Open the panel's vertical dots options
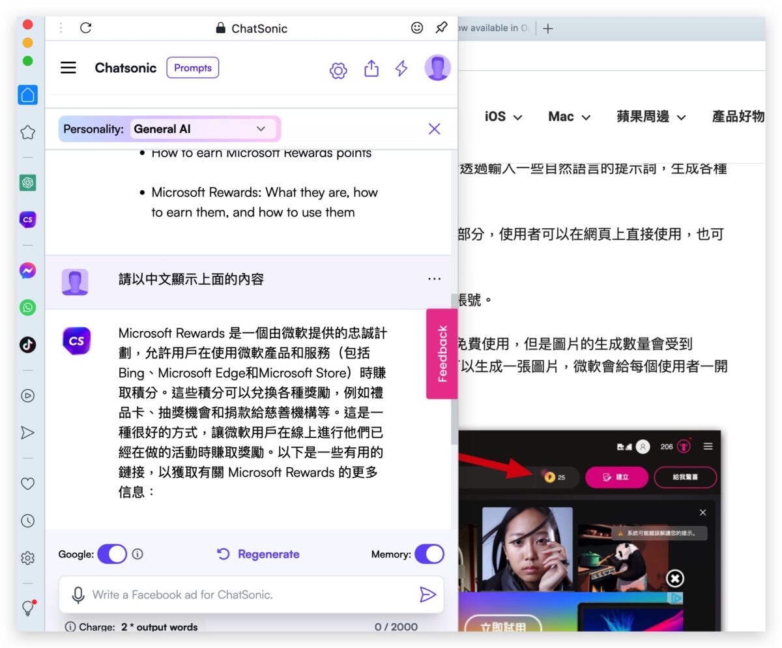 pyautogui.click(x=61, y=28)
